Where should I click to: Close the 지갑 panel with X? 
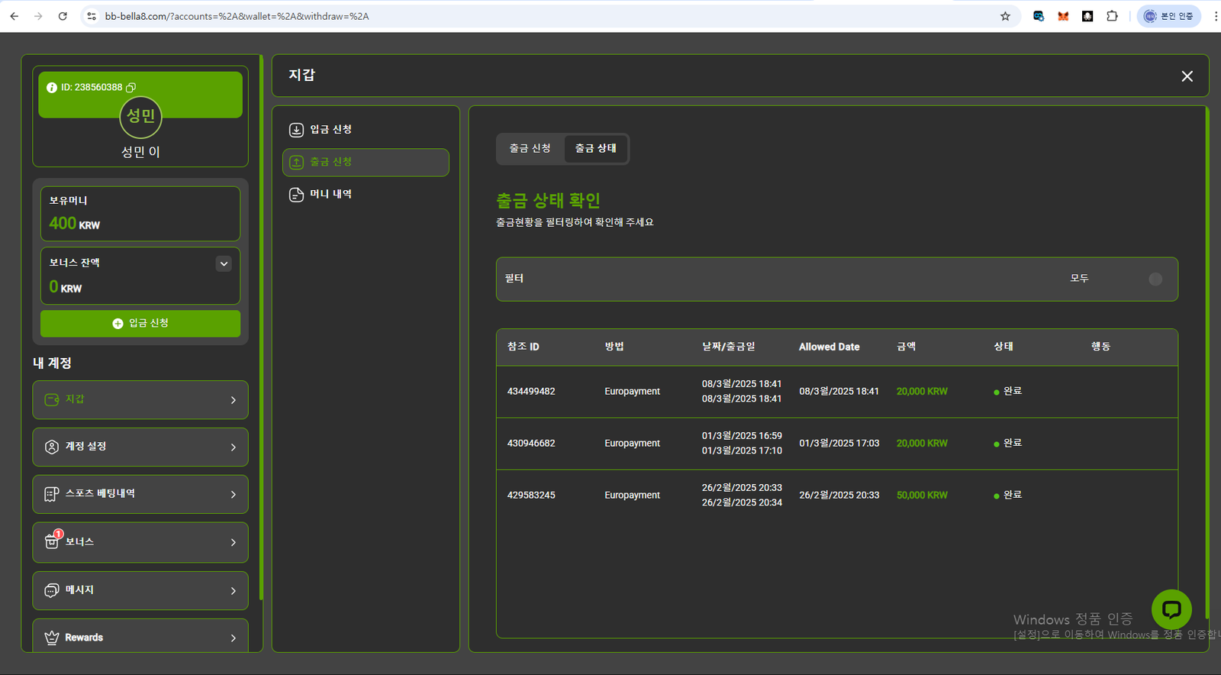pos(1187,76)
